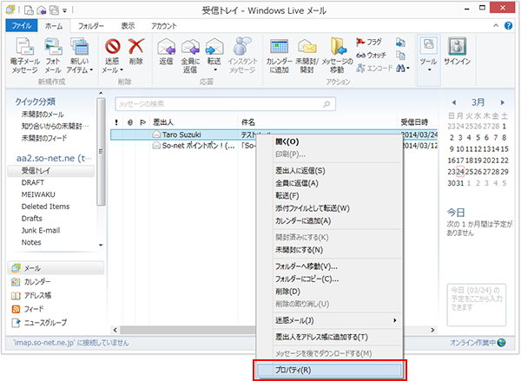Switch to the フォルダー ribbon tab
Image resolution: width=521 pixels, height=381 pixels.
[x=90, y=27]
